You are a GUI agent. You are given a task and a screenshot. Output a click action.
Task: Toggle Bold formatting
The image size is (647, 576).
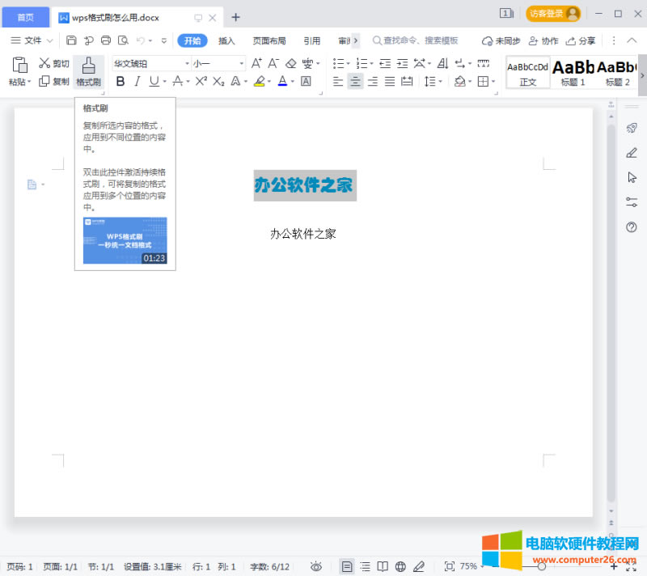(x=121, y=81)
